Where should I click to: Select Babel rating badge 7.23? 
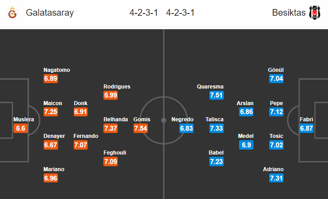(x=217, y=161)
